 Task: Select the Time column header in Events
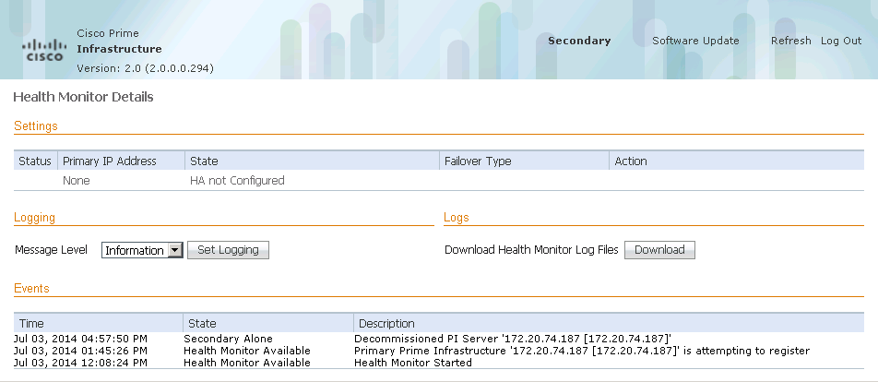coord(32,324)
